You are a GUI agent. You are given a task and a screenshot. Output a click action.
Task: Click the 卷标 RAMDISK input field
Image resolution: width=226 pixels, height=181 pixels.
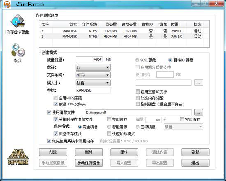93,90
